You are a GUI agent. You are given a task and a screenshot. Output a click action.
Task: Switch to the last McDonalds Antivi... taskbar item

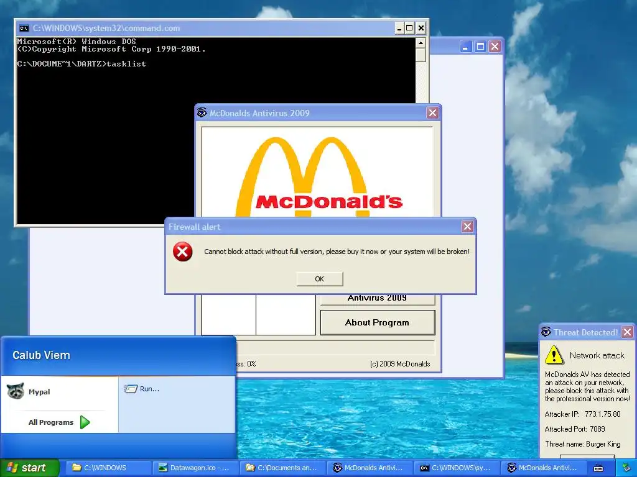544,468
